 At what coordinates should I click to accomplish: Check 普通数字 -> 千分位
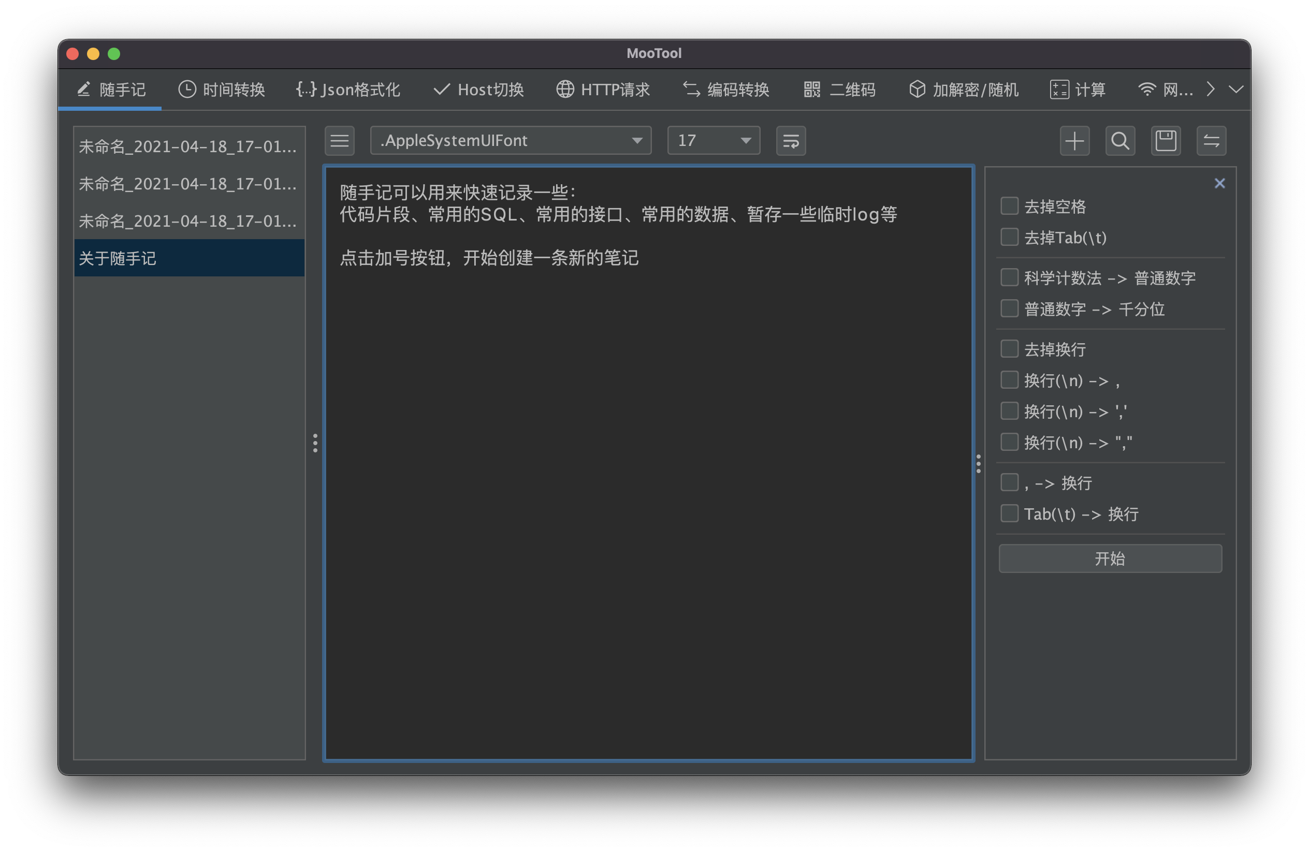pos(1009,309)
